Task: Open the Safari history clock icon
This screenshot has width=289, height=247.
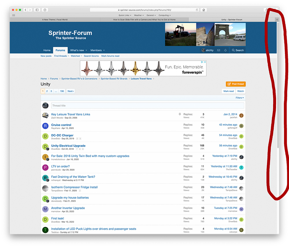Action: click(x=45, y=10)
